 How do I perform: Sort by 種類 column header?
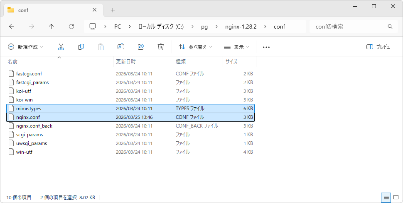pos(198,61)
